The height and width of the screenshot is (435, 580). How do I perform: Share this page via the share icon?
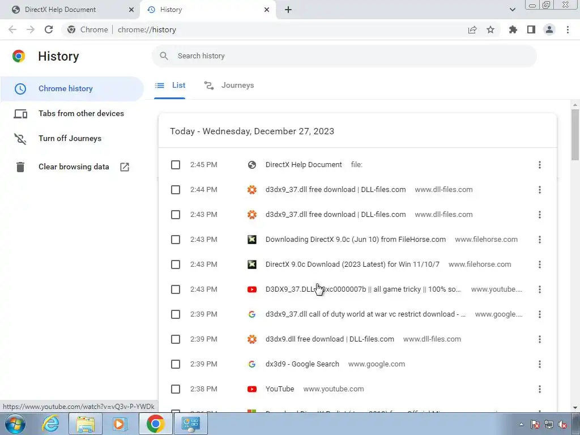[472, 29]
